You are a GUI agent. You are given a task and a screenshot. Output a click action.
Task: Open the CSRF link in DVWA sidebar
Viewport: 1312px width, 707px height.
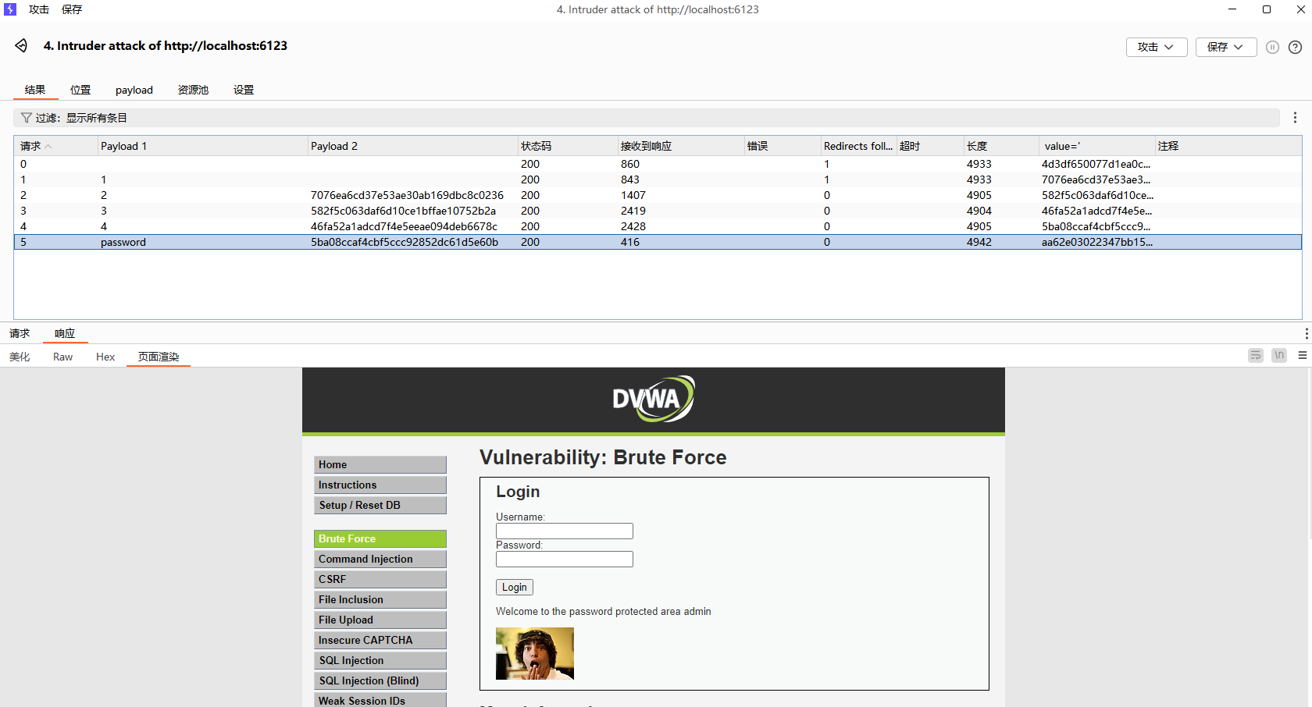pyautogui.click(x=380, y=579)
